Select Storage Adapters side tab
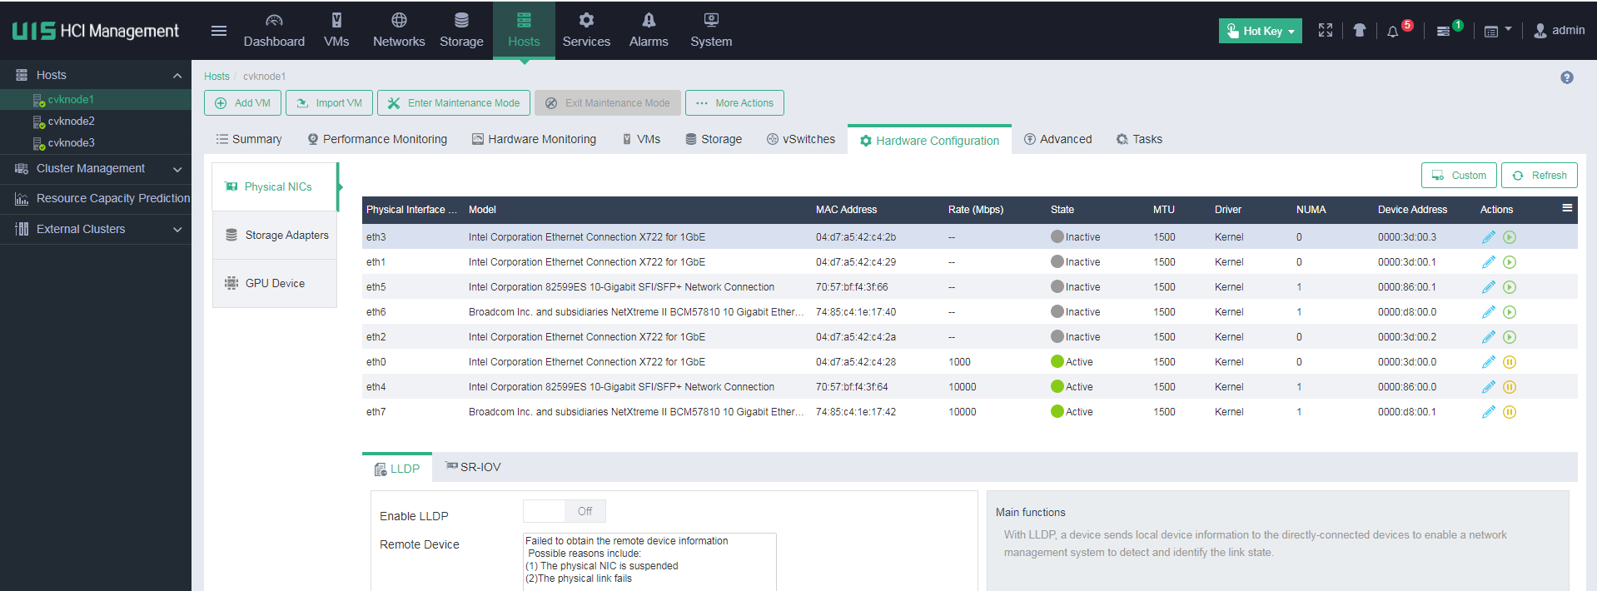1597x591 pixels. pyautogui.click(x=275, y=236)
